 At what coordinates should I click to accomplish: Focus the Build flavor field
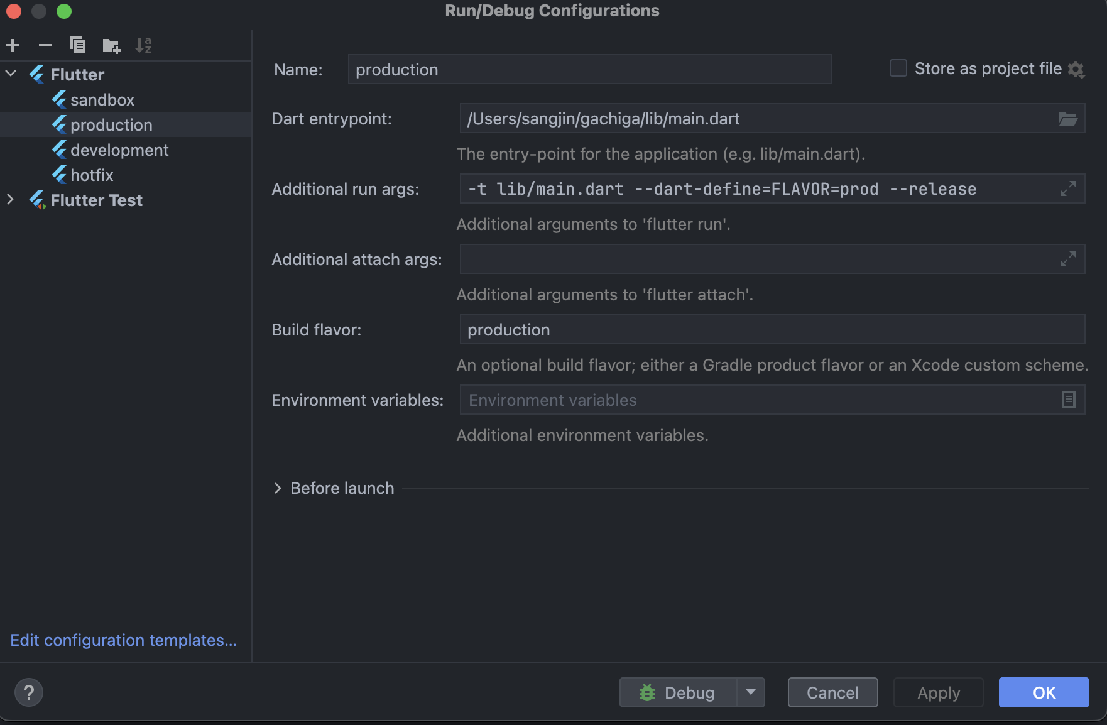tap(773, 329)
